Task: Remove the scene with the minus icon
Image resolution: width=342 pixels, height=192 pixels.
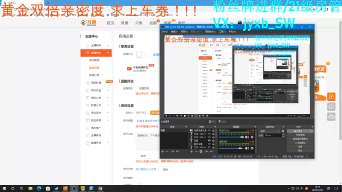Action: click(167, 151)
